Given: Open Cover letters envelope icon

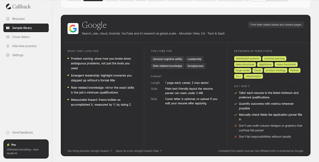Looking at the screenshot, I should [8, 37].
